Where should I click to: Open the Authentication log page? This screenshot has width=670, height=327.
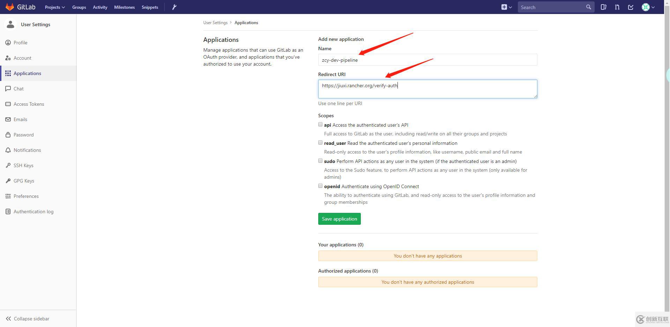click(38, 211)
